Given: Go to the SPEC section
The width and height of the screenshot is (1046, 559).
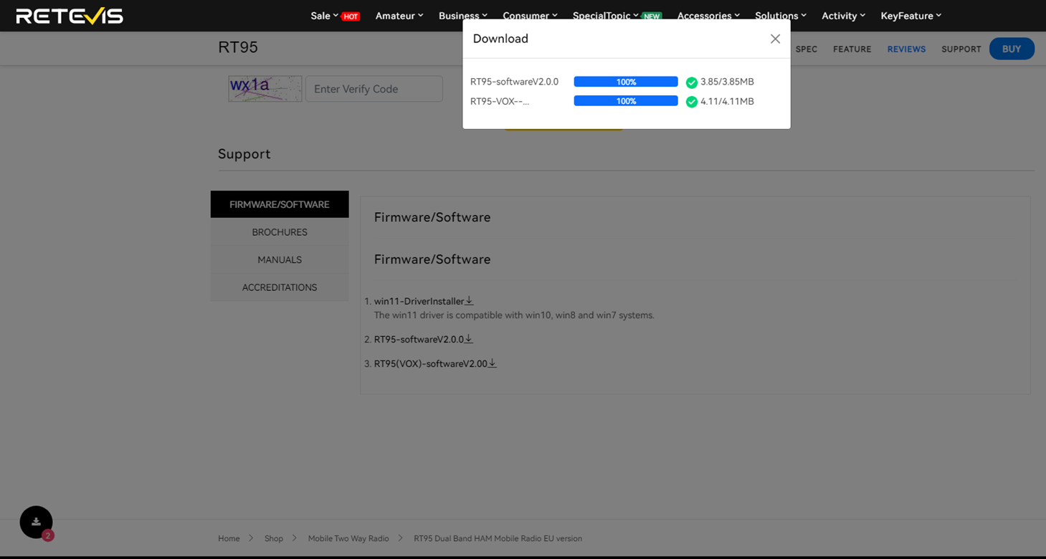Looking at the screenshot, I should [x=807, y=49].
